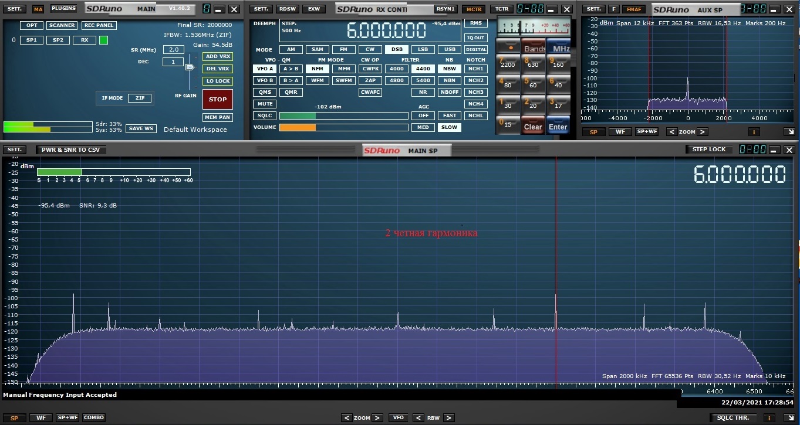Image resolution: width=800 pixels, height=425 pixels.
Task: Toggle LO LOCK
Action: pyautogui.click(x=218, y=81)
